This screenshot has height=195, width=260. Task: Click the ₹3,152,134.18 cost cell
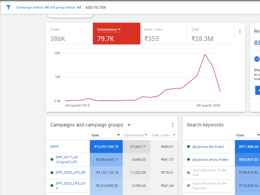pos(106,172)
